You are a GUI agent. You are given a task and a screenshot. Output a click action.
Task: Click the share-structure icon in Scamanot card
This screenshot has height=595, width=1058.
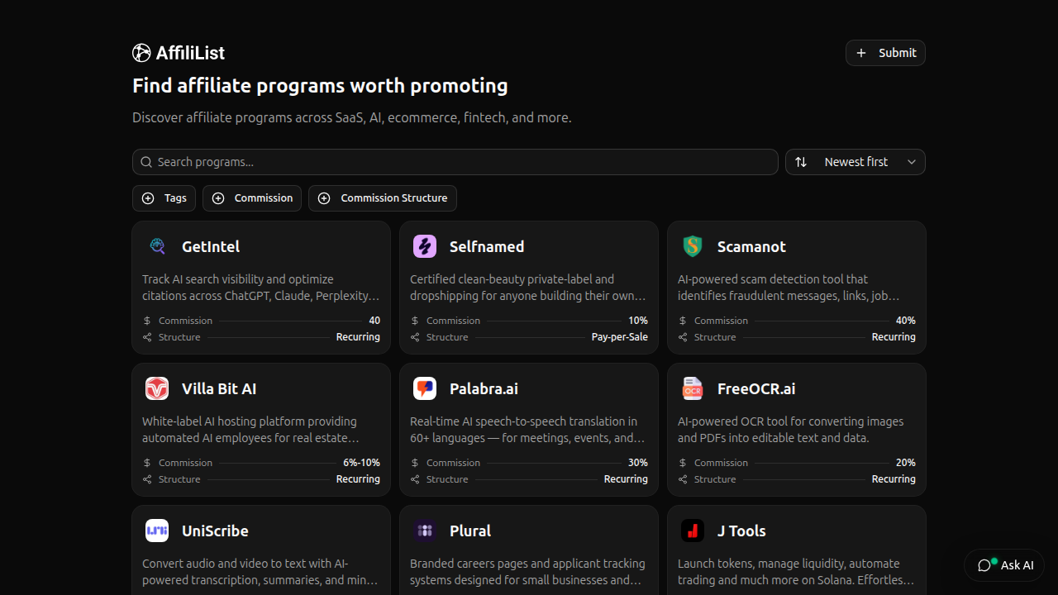click(683, 337)
